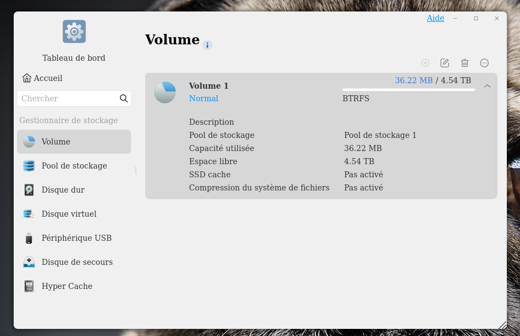The image size is (520, 336).
Task: Open the Aide help link
Action: 436,18
